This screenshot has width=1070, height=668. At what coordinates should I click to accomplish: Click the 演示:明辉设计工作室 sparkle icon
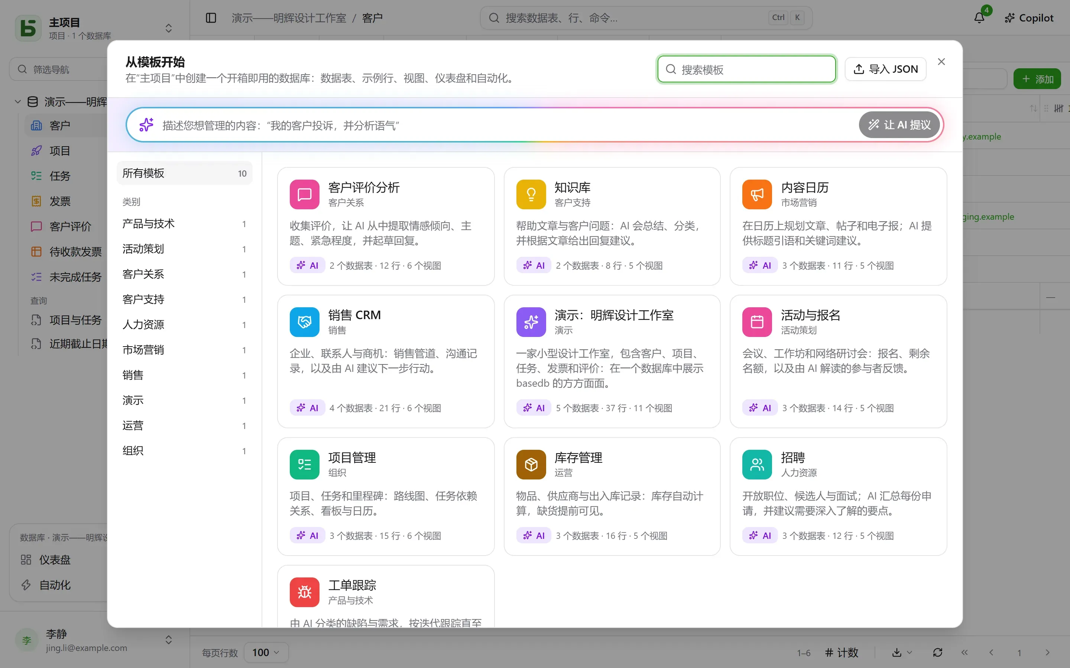tap(531, 322)
